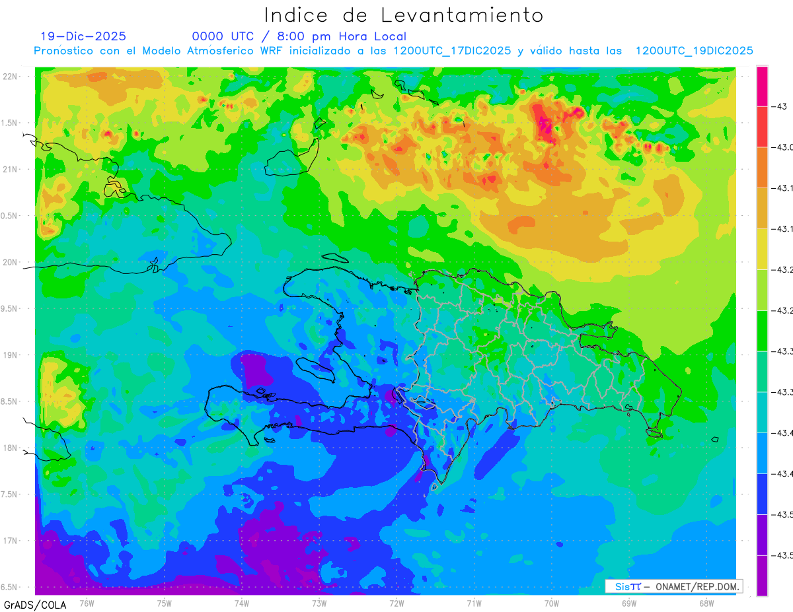Select the purple segment at color bar bottom
793x612 pixels.
(762, 576)
